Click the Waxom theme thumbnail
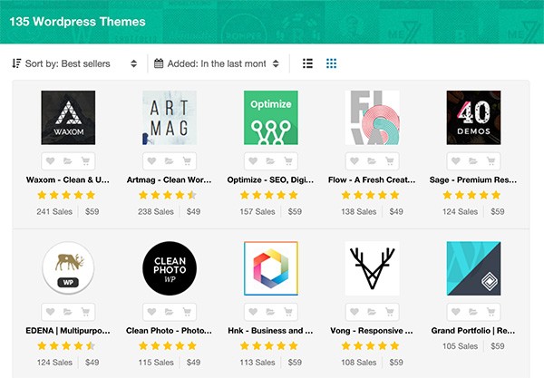Viewport: 544px width, 378px height. [68, 118]
